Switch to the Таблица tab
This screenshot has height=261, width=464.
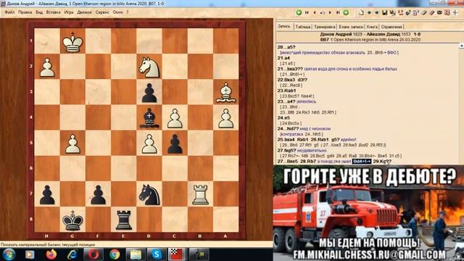pyautogui.click(x=303, y=27)
